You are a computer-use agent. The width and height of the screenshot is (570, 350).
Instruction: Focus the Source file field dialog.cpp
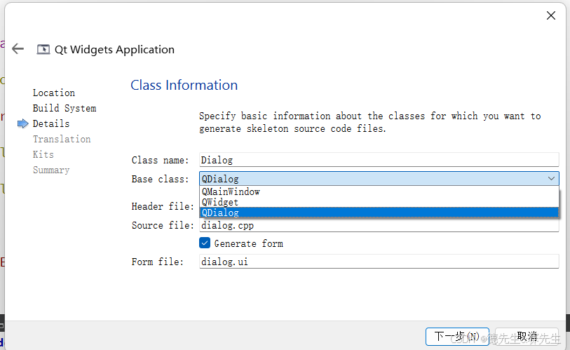pos(379,225)
